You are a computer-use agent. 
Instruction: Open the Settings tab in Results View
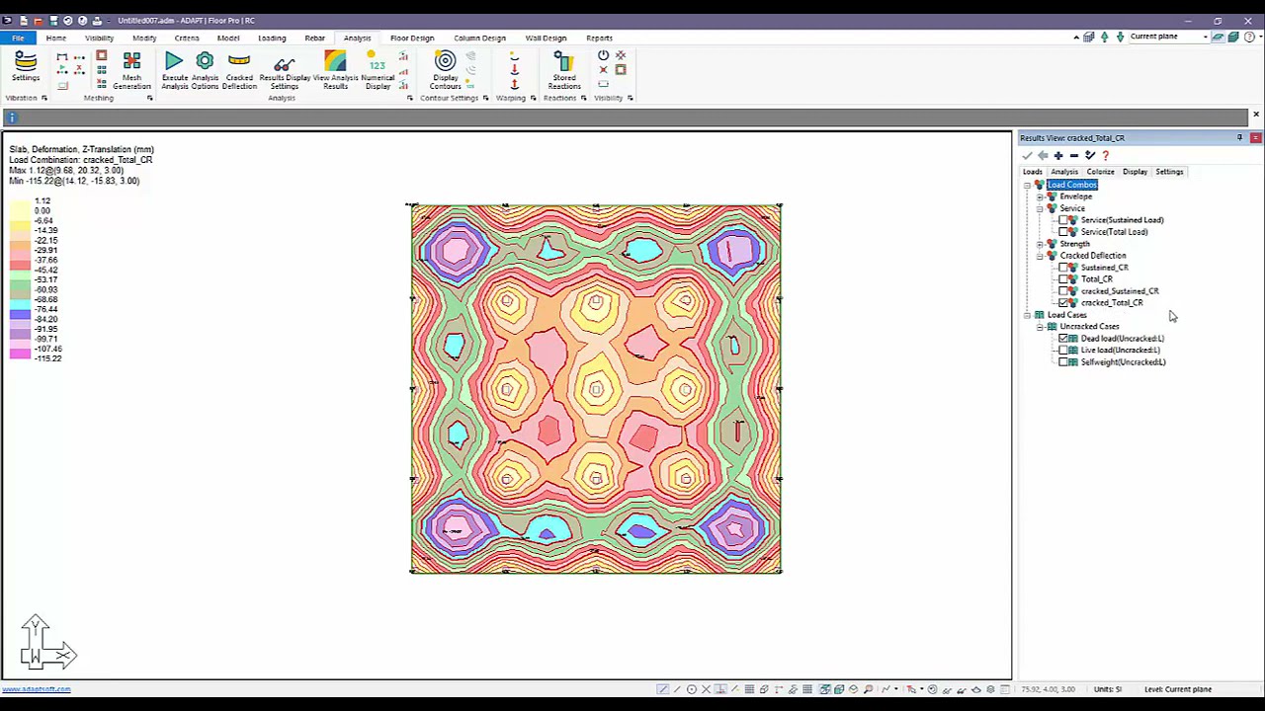(1169, 172)
